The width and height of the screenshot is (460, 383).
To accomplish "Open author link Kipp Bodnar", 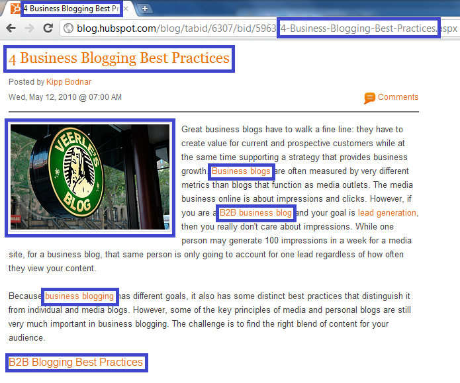I will pyautogui.click(x=69, y=82).
